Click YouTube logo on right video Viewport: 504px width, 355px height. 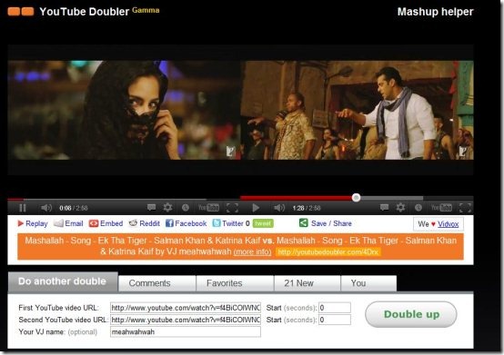441,208
